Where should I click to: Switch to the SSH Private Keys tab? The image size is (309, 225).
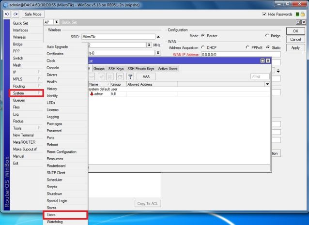141,69
